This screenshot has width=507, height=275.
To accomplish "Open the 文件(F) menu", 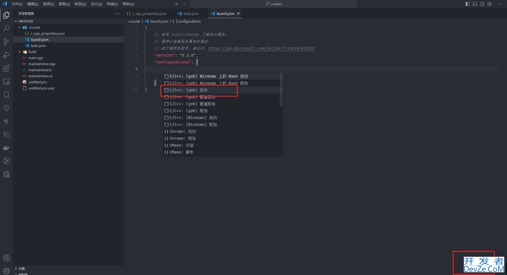I will point(17,4).
